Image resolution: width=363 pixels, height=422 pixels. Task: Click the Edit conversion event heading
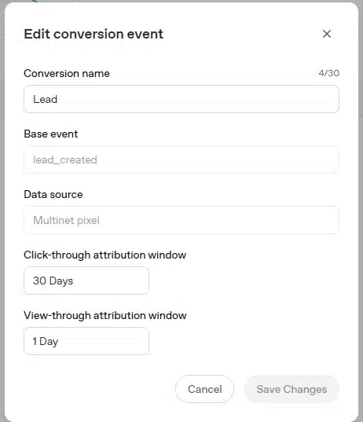coord(93,34)
